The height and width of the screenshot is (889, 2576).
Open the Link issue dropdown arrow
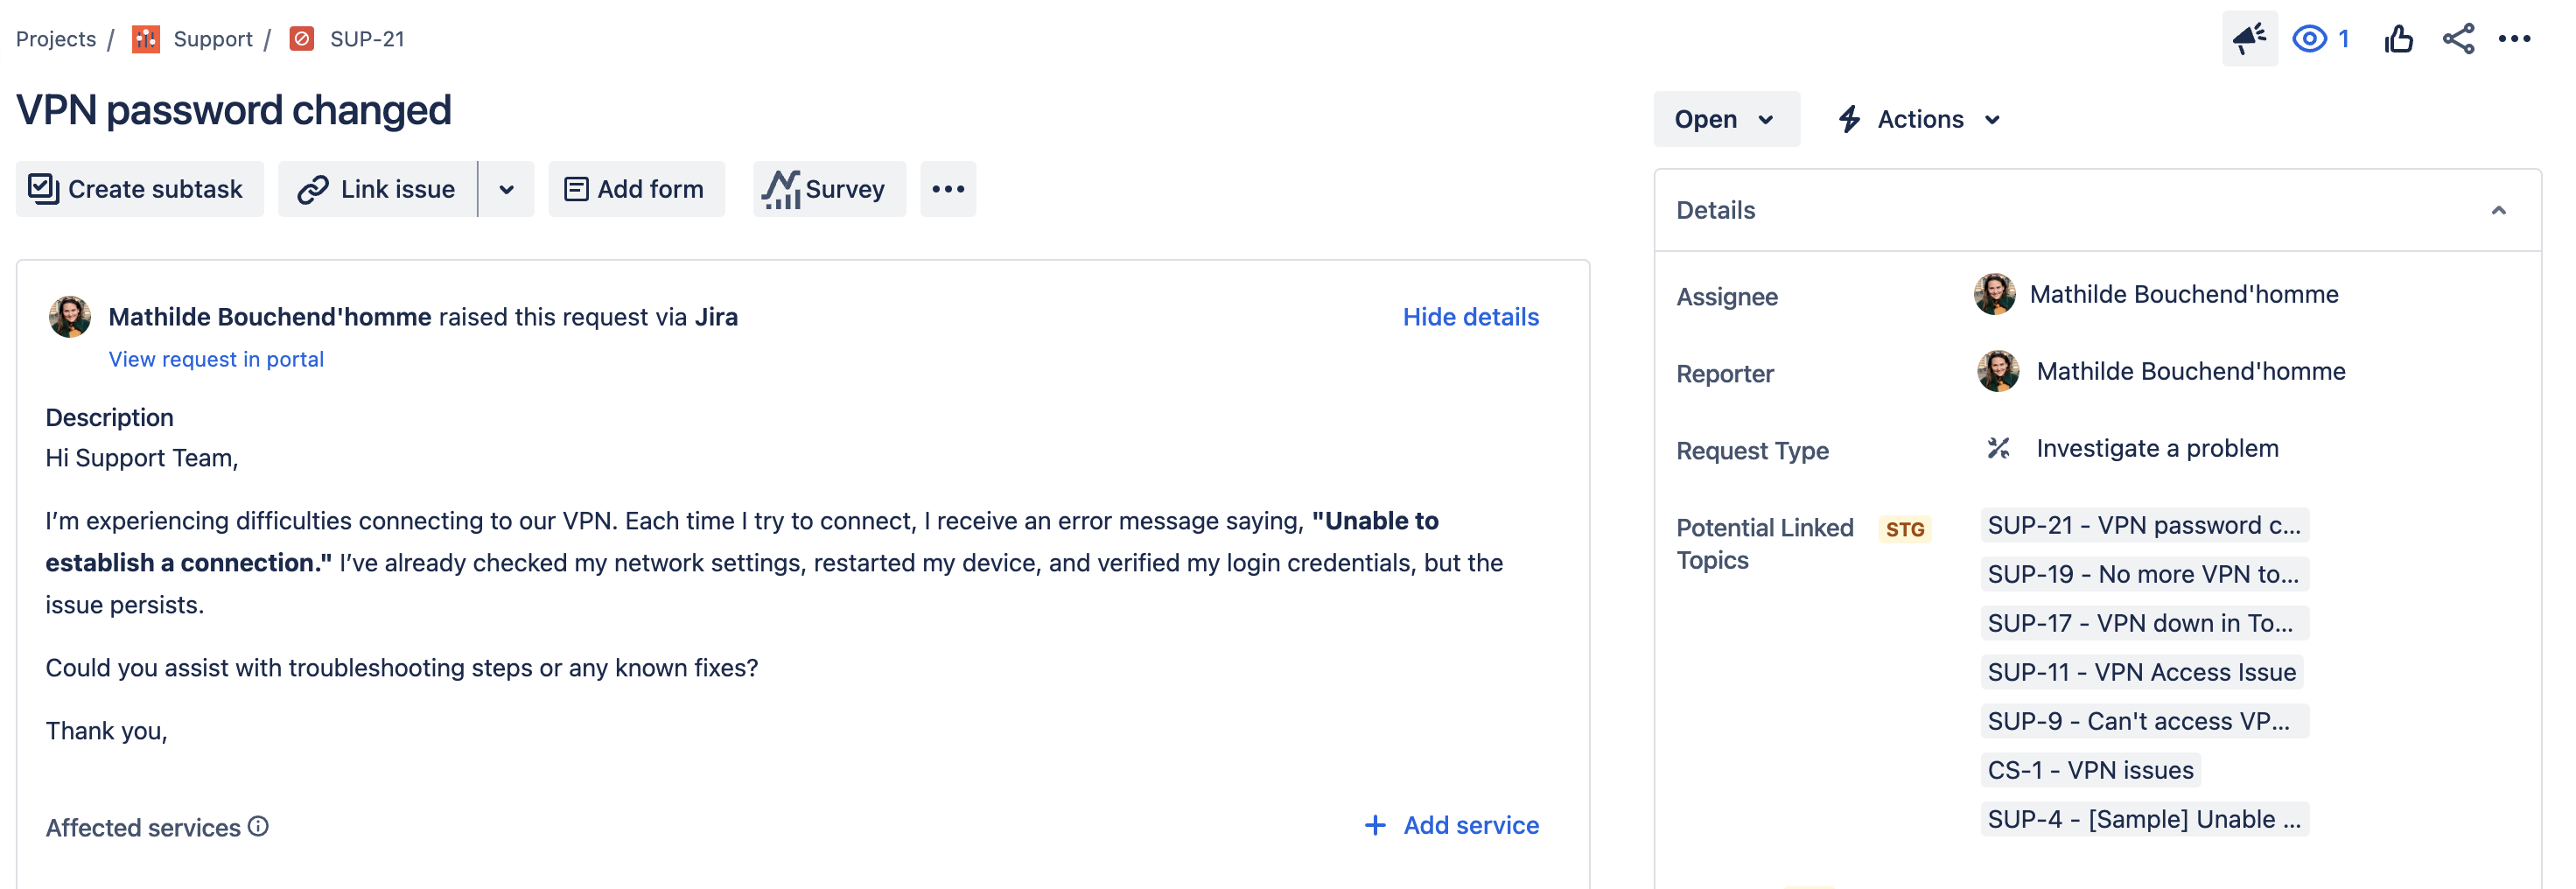pyautogui.click(x=506, y=189)
